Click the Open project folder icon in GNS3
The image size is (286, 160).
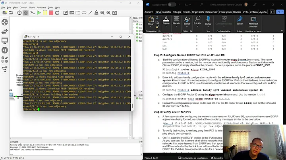(x=11, y=13)
